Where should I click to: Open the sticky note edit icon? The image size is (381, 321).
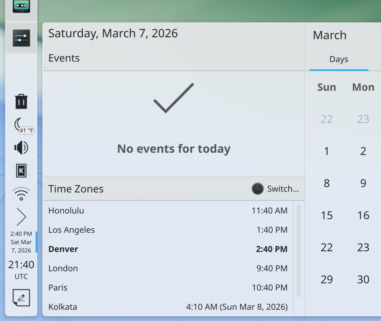[21, 298]
